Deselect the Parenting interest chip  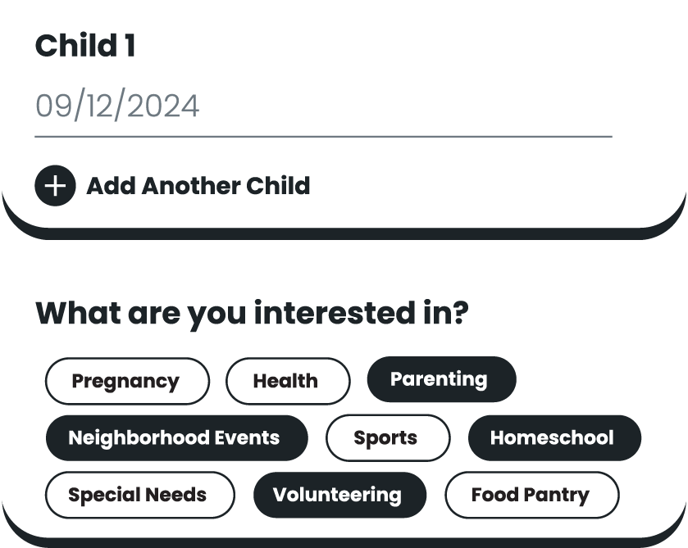(440, 379)
